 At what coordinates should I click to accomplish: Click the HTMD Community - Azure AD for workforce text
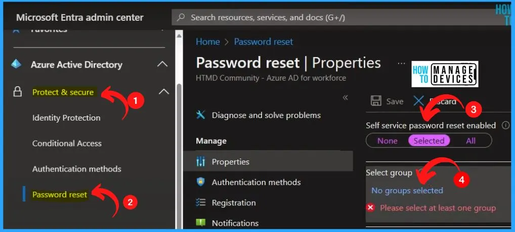tap(271, 78)
